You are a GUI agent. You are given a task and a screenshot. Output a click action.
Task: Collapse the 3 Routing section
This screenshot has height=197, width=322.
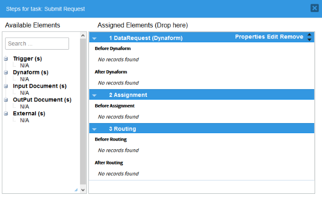94,129
